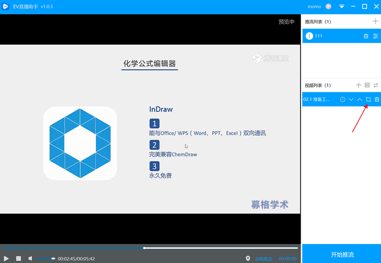
Task: Open the title bar dropdown menu
Action: 341,7
